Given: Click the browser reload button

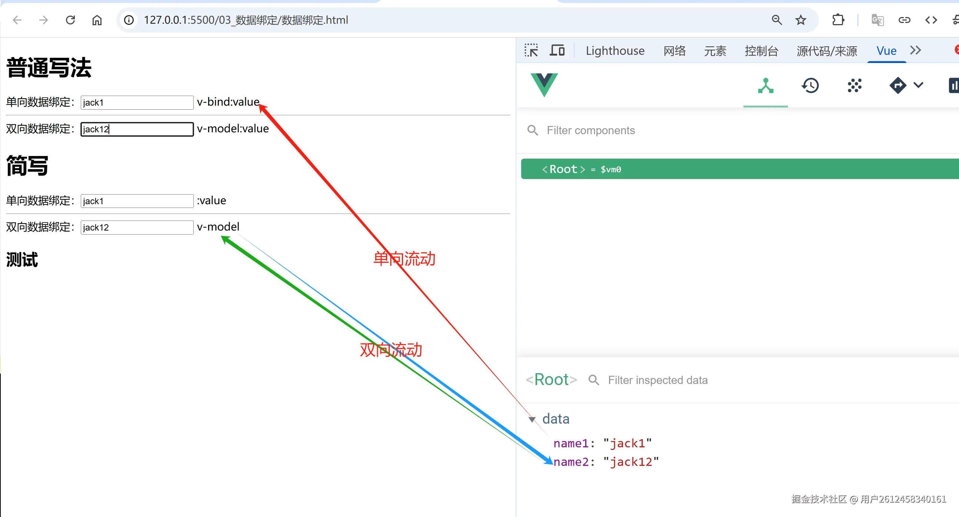Looking at the screenshot, I should pos(70,20).
